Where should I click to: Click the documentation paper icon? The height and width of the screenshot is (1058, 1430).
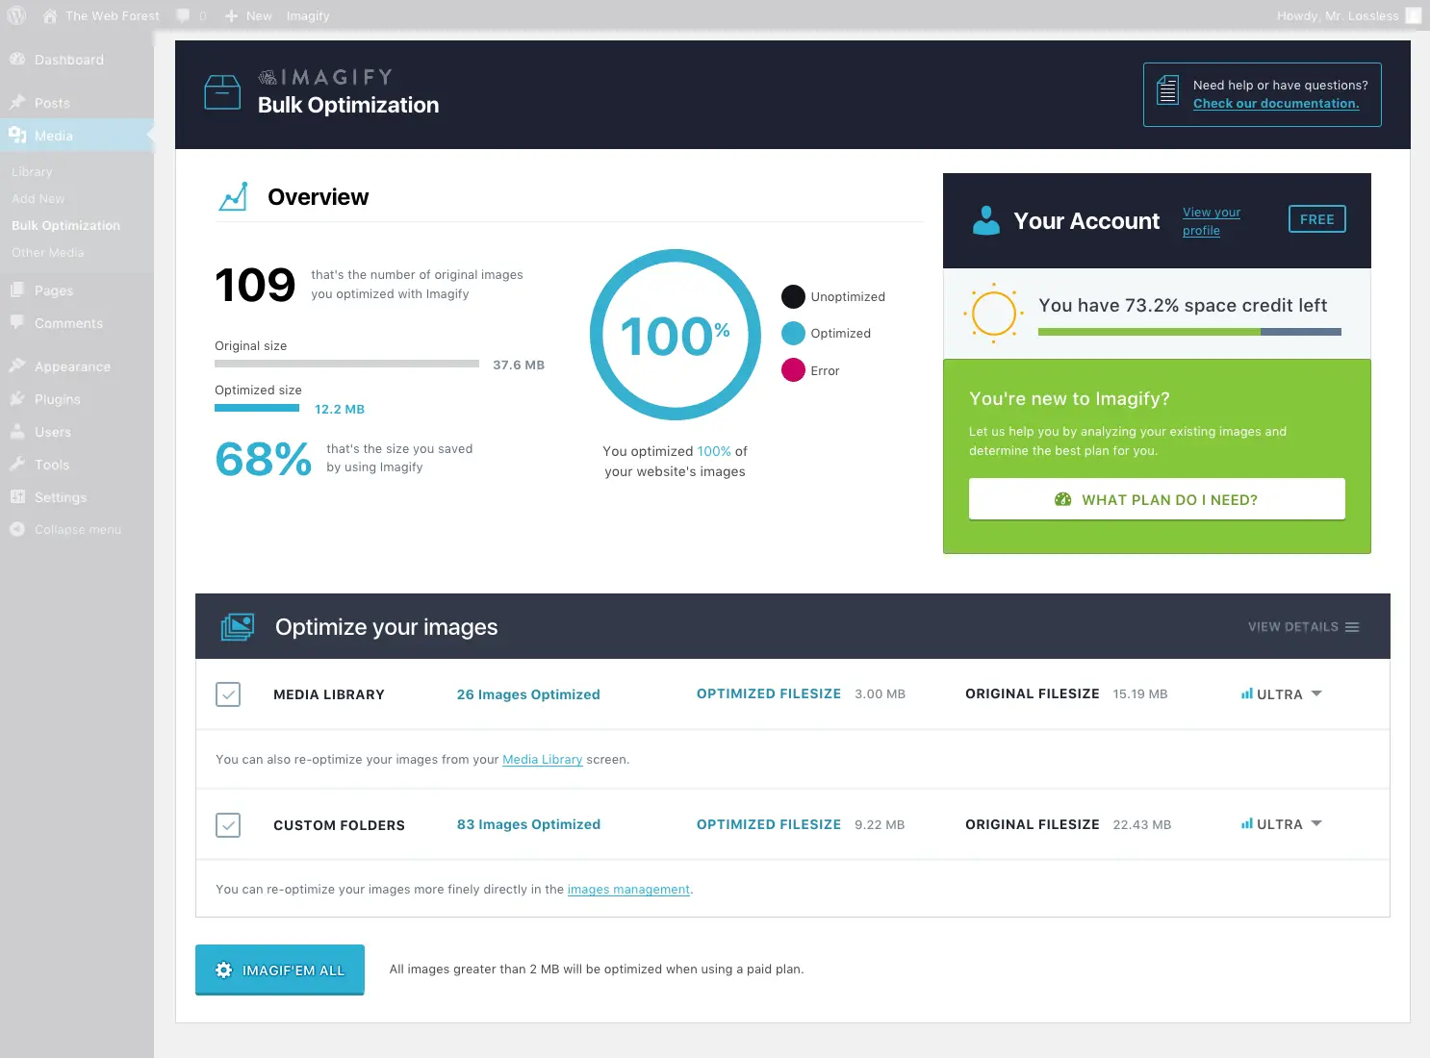click(x=1166, y=89)
